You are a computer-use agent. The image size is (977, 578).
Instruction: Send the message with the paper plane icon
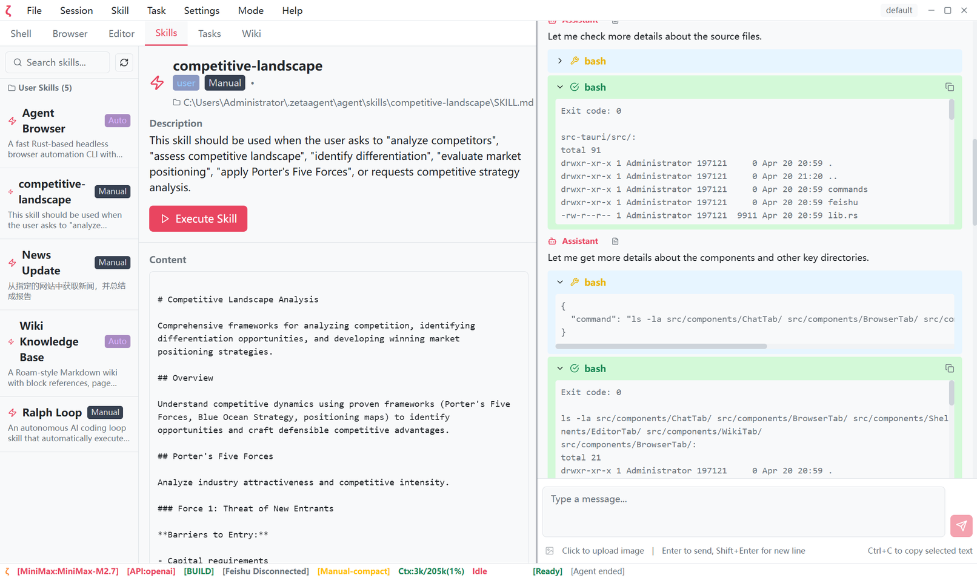tap(961, 526)
